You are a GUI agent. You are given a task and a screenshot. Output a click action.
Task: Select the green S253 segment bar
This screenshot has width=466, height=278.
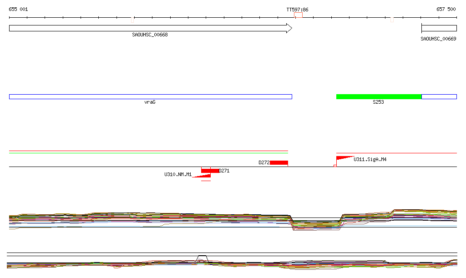[x=379, y=96]
